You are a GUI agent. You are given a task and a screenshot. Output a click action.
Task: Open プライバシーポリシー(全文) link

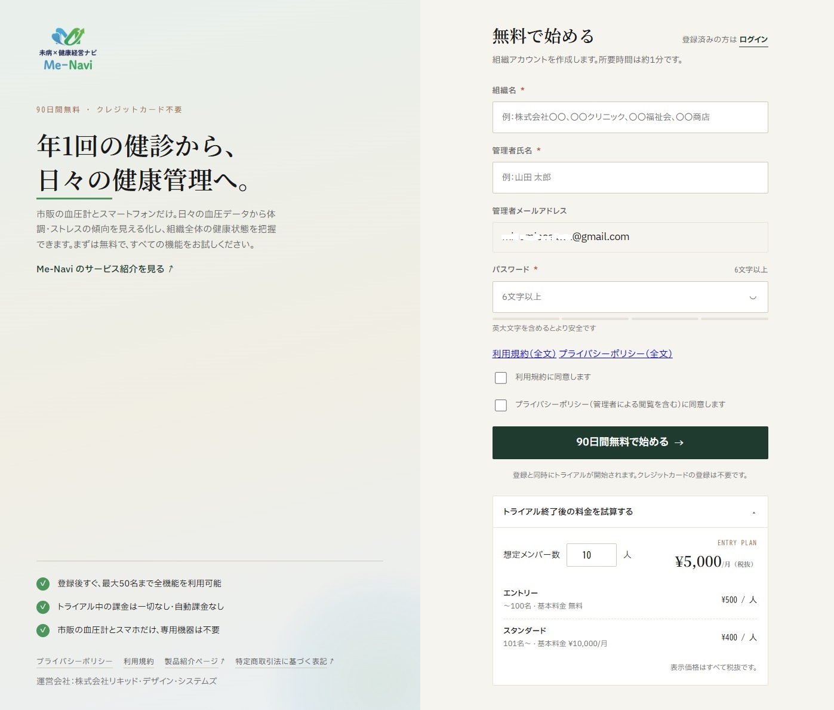click(616, 354)
